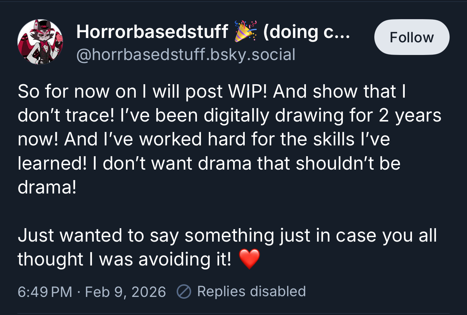This screenshot has width=467, height=315.
Task: Click the Horrorbasedstuff display name
Action: (152, 32)
